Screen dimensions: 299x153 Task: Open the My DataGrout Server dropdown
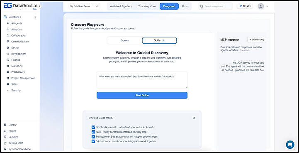point(84,6)
